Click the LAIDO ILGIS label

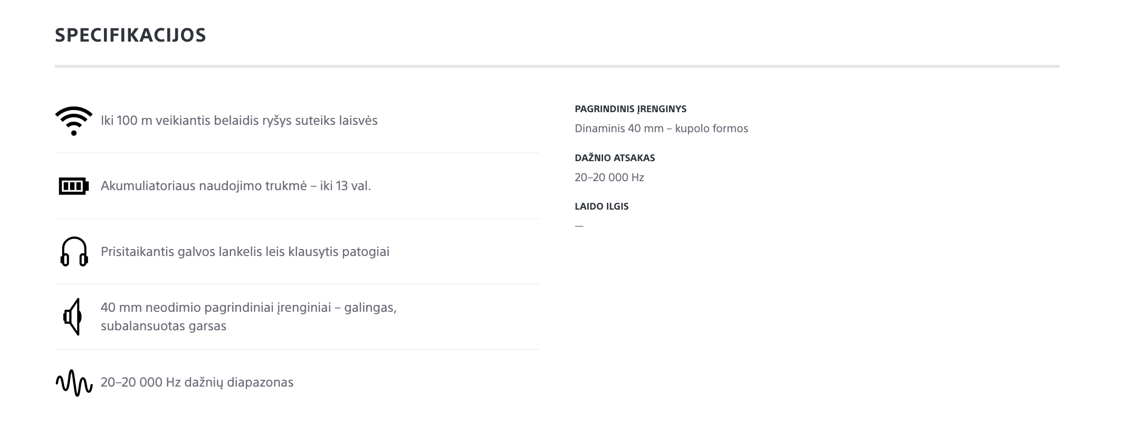(601, 206)
